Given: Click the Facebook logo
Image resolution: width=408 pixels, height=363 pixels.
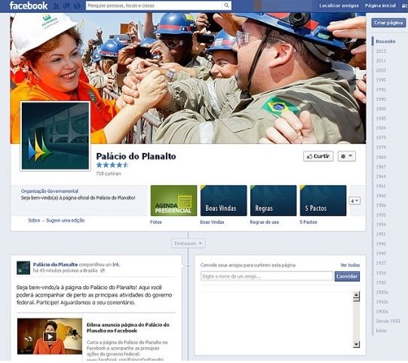Looking at the screenshot, I should click(29, 5).
